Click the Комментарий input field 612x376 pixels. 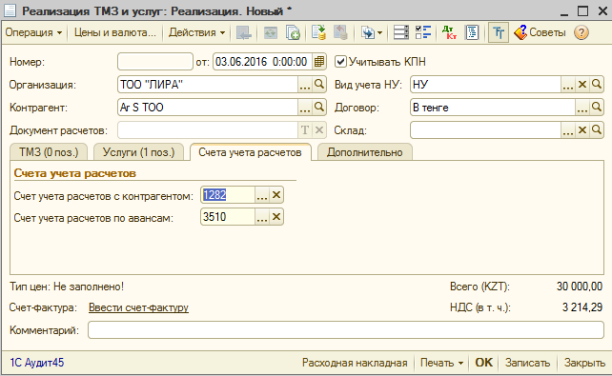[346, 330]
